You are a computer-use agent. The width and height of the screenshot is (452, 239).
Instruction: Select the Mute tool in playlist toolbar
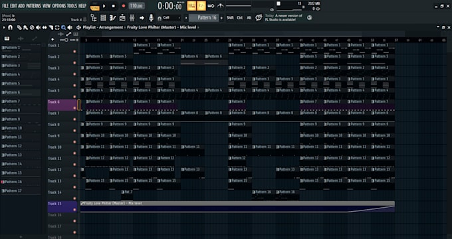point(38,27)
